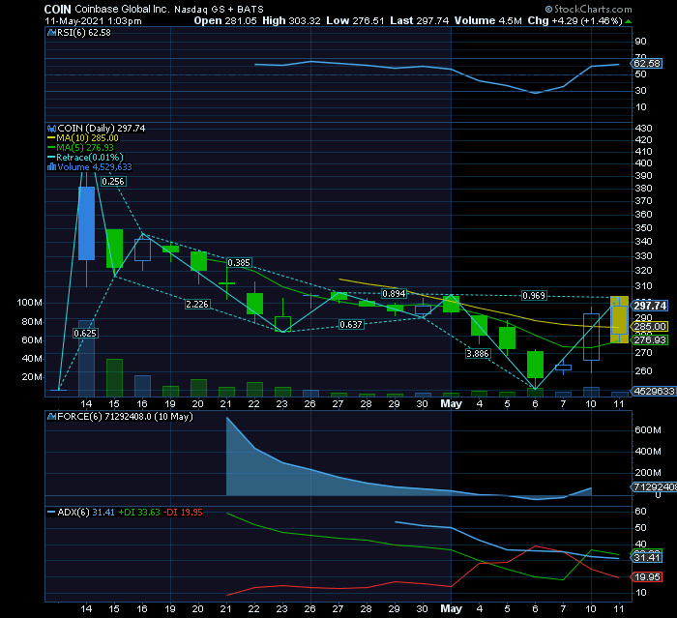Click the Nasdaq GS + BATS exchange label
Image resolution: width=677 pixels, height=618 pixels.
tap(219, 9)
